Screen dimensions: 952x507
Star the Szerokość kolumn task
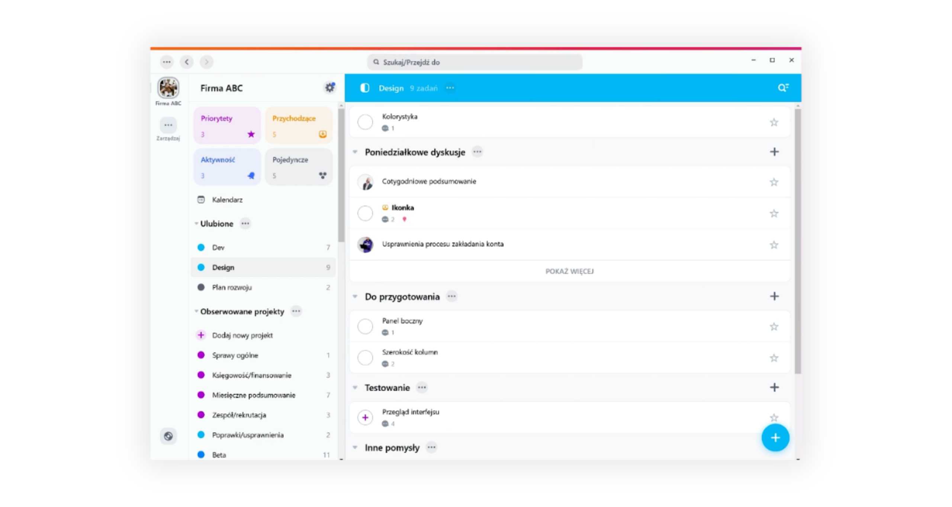[x=773, y=358]
